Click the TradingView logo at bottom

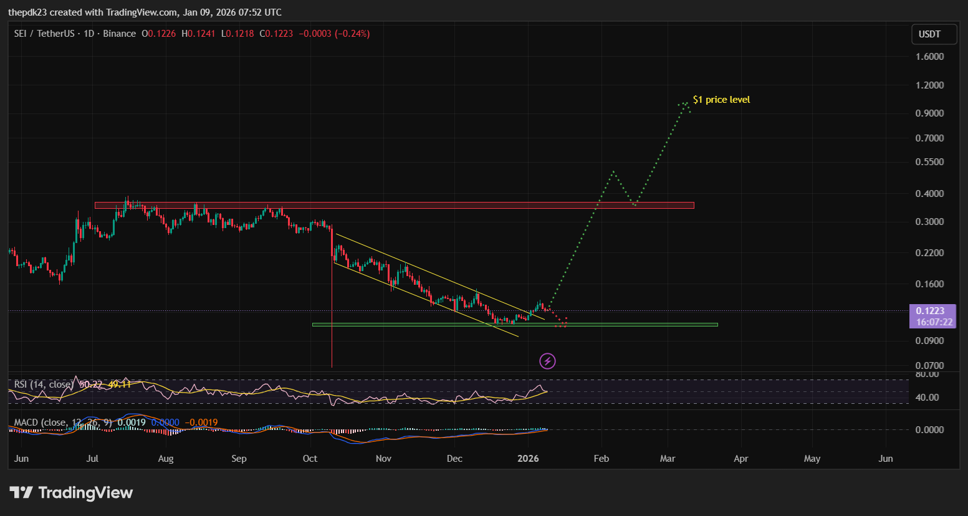tap(71, 493)
